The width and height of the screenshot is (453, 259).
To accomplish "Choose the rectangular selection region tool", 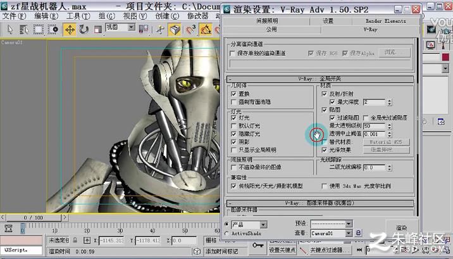I will click(x=38, y=30).
